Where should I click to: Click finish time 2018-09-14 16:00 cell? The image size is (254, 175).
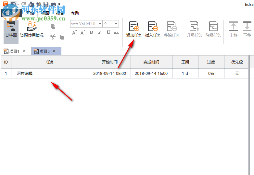151,74
